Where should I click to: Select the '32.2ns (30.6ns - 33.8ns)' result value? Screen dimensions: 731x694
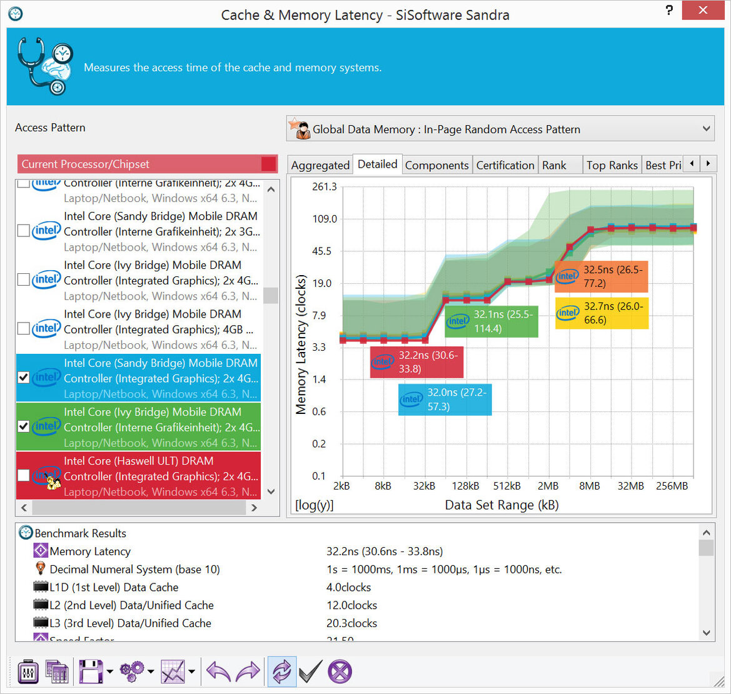point(385,551)
